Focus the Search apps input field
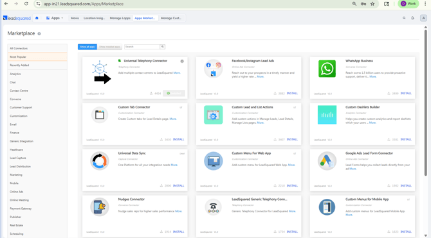This screenshot has width=431, height=238. tap(142, 47)
